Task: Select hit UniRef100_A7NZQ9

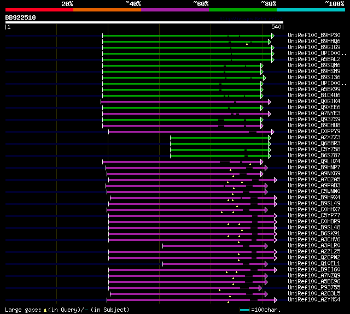Action: click(x=314, y=276)
